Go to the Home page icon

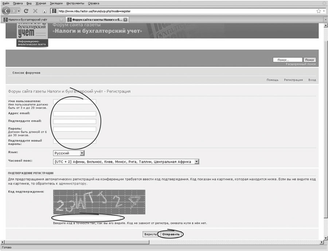(x=44, y=11)
